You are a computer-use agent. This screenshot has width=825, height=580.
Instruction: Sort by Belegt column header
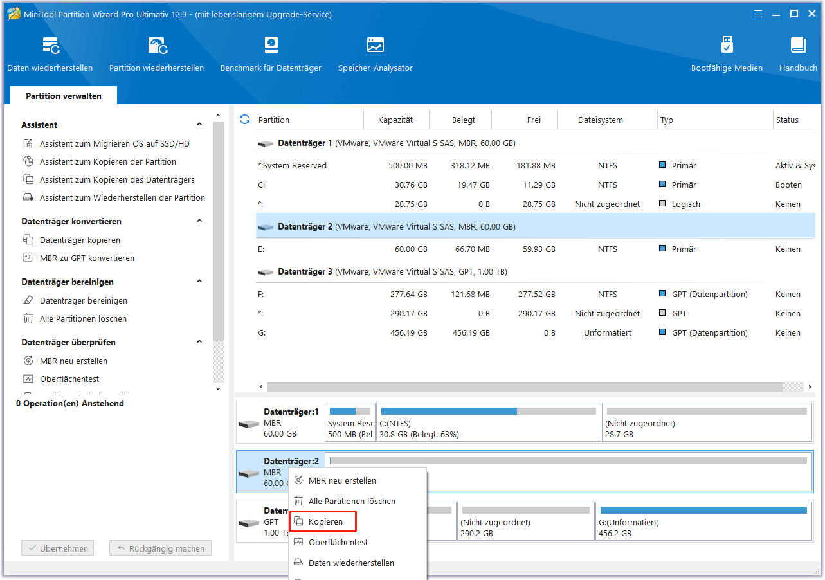coord(460,120)
